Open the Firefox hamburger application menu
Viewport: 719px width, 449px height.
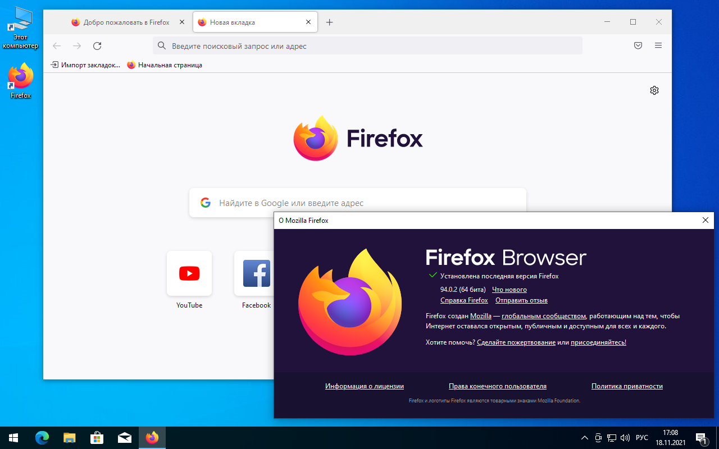(658, 46)
